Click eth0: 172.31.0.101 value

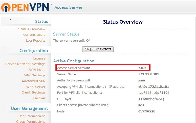pos(154,87)
